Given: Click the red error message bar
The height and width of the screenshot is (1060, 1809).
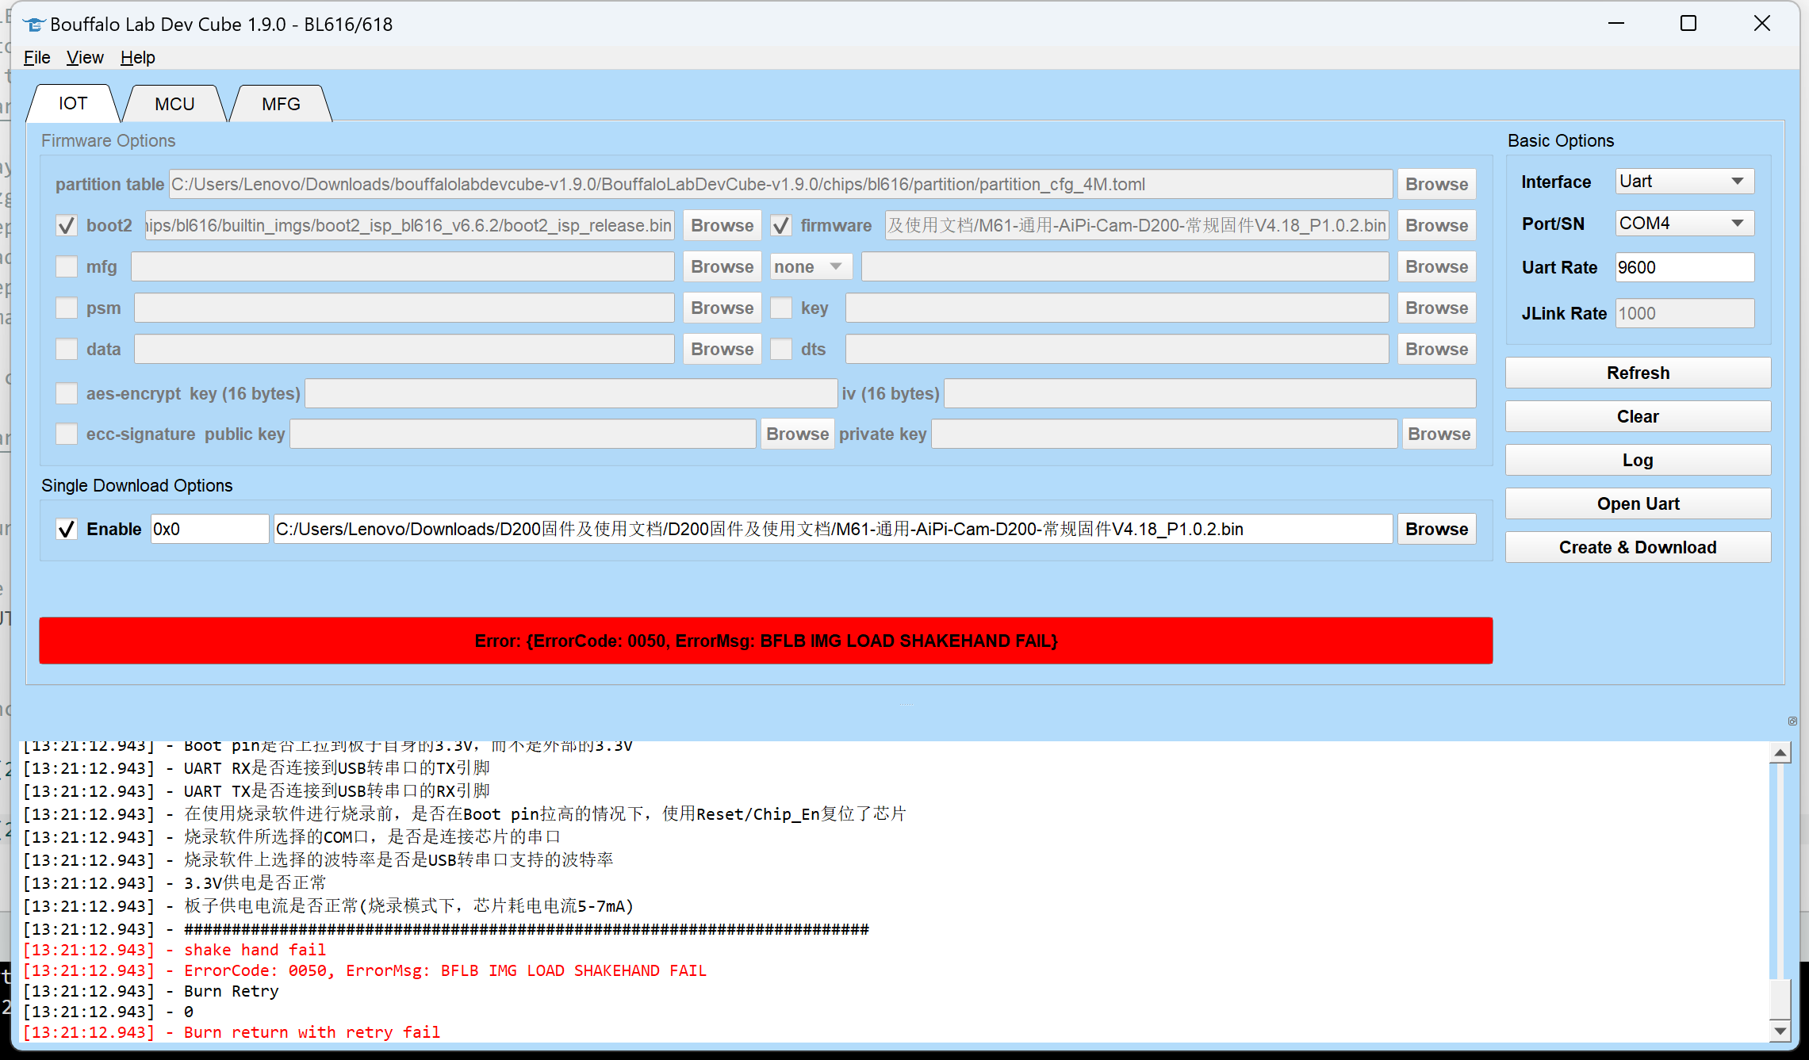Looking at the screenshot, I should 765,641.
